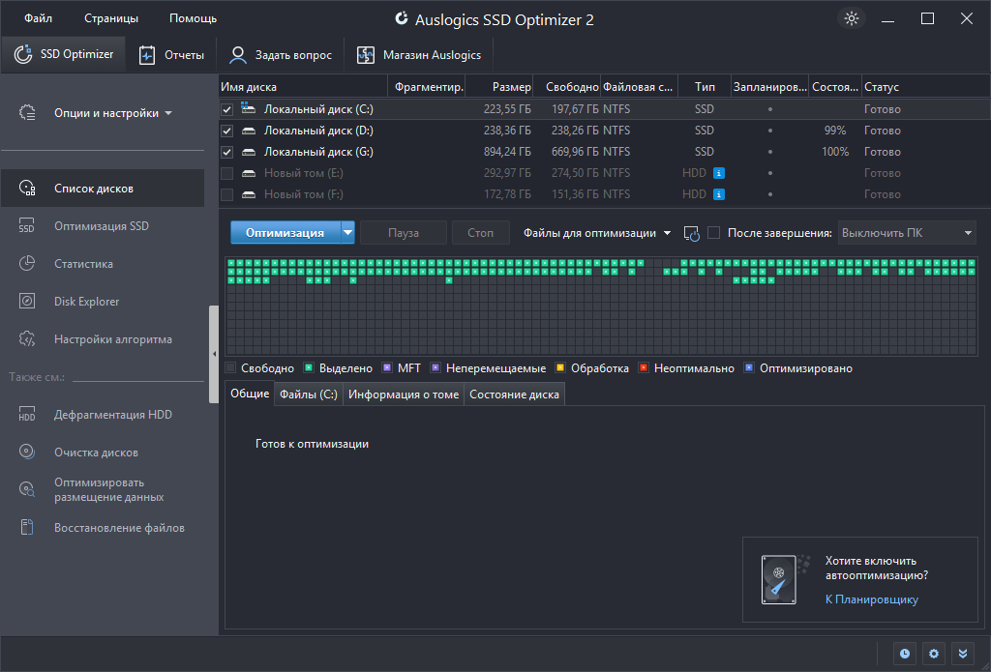Enable the 'После завершения' checkbox
This screenshot has width=991, height=672.
[713, 233]
